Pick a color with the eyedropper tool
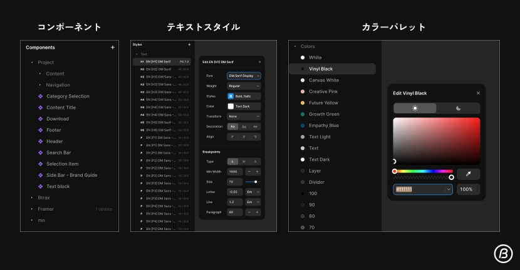This screenshot has height=270, width=520. coord(468,174)
